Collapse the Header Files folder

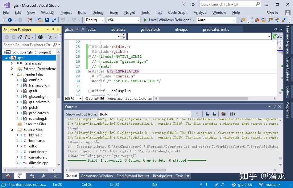coord(12,74)
